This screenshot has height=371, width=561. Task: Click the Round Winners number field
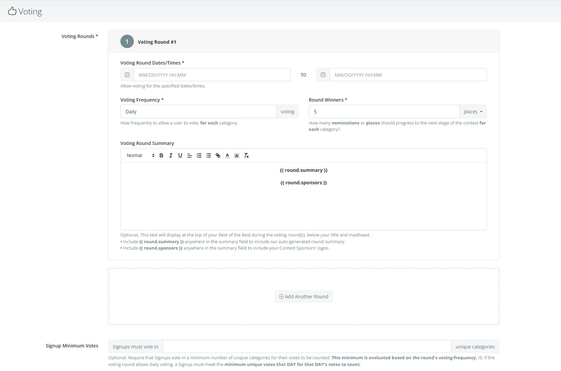384,112
